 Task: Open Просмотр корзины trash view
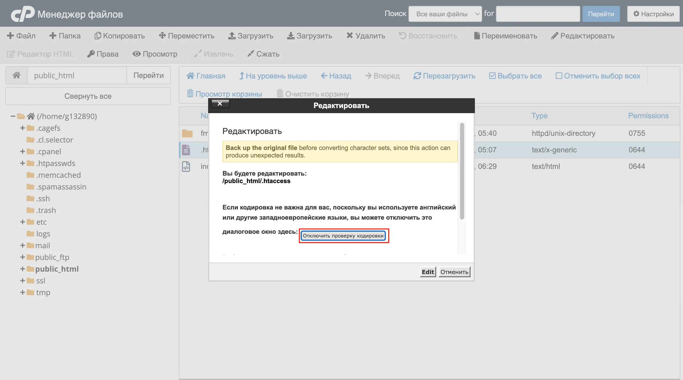pos(224,94)
